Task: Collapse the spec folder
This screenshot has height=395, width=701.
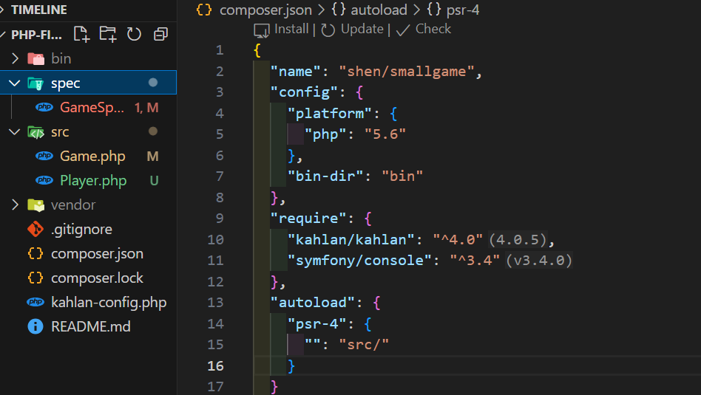Action: [15, 83]
